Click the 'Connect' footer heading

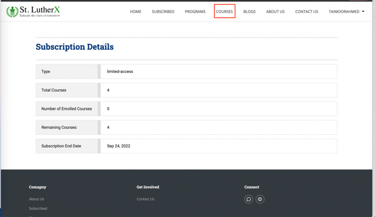pyautogui.click(x=252, y=187)
